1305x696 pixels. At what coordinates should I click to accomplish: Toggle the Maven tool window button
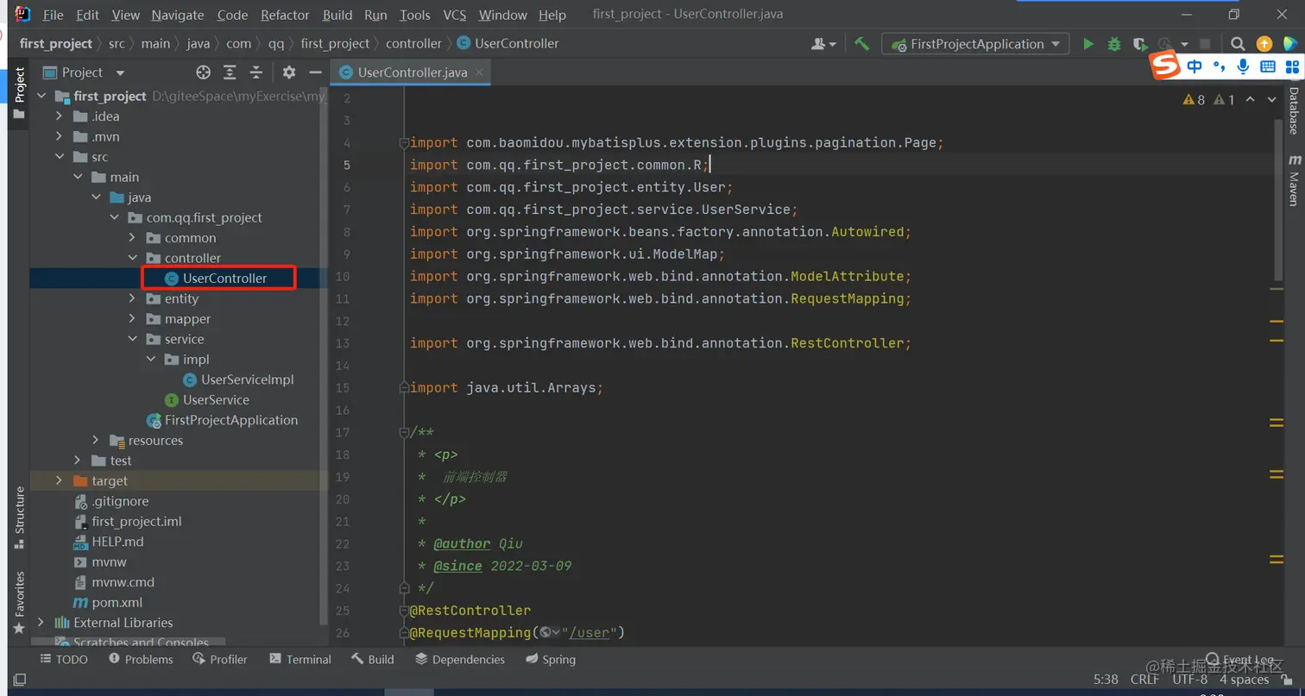tap(1294, 181)
